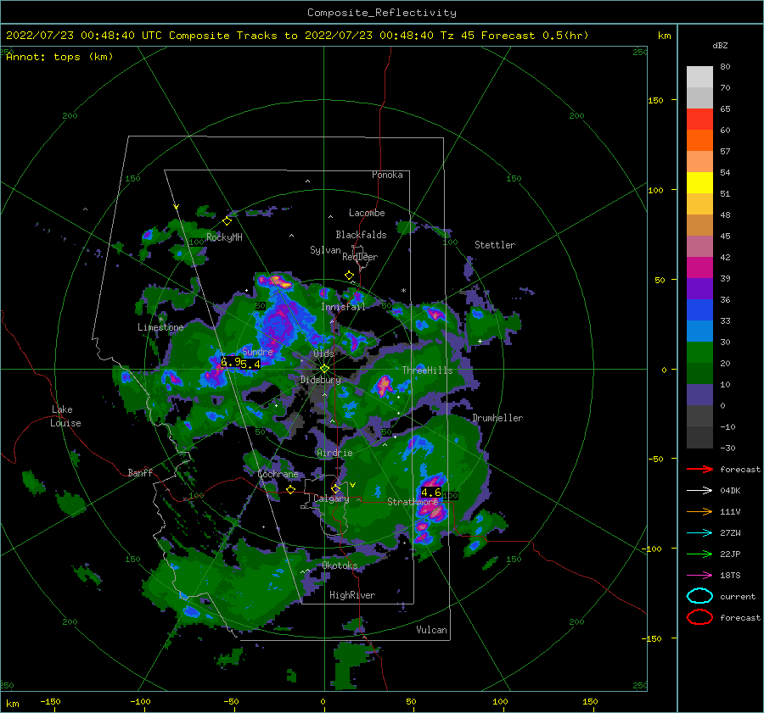
Task: Click the yellow 150 tick on right axis
Action: tap(655, 100)
